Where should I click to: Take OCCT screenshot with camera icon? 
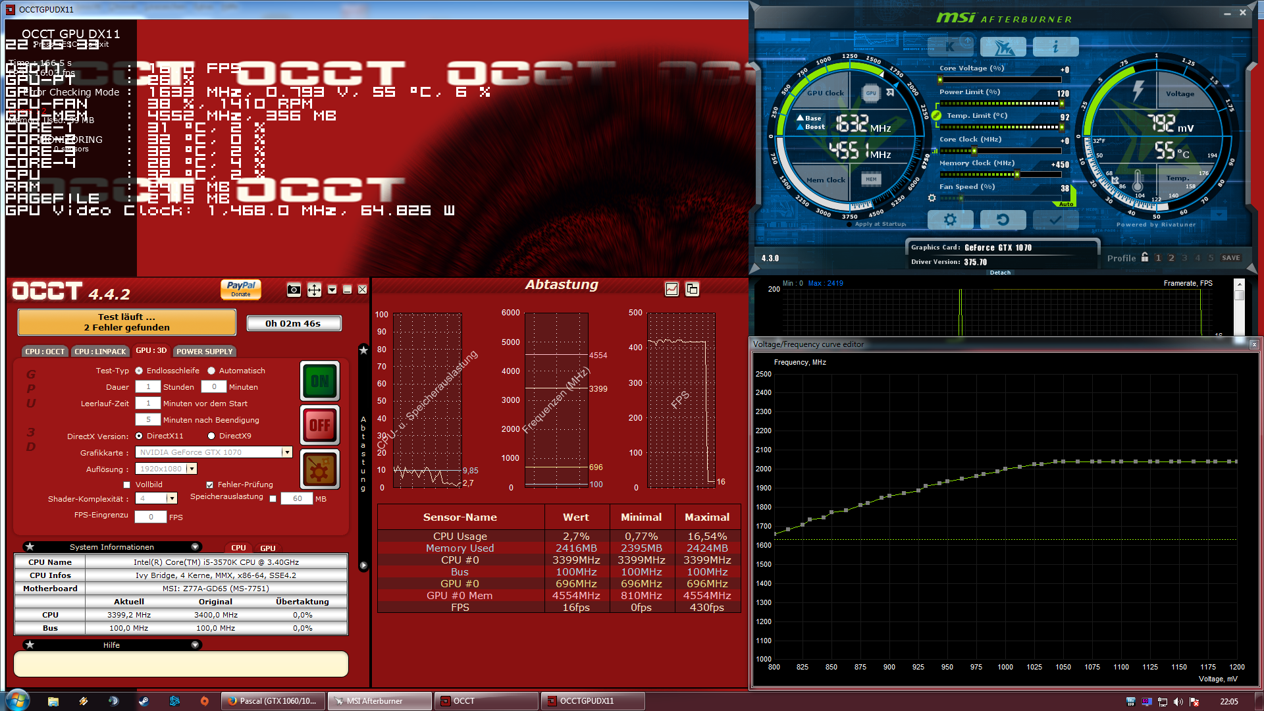click(294, 290)
